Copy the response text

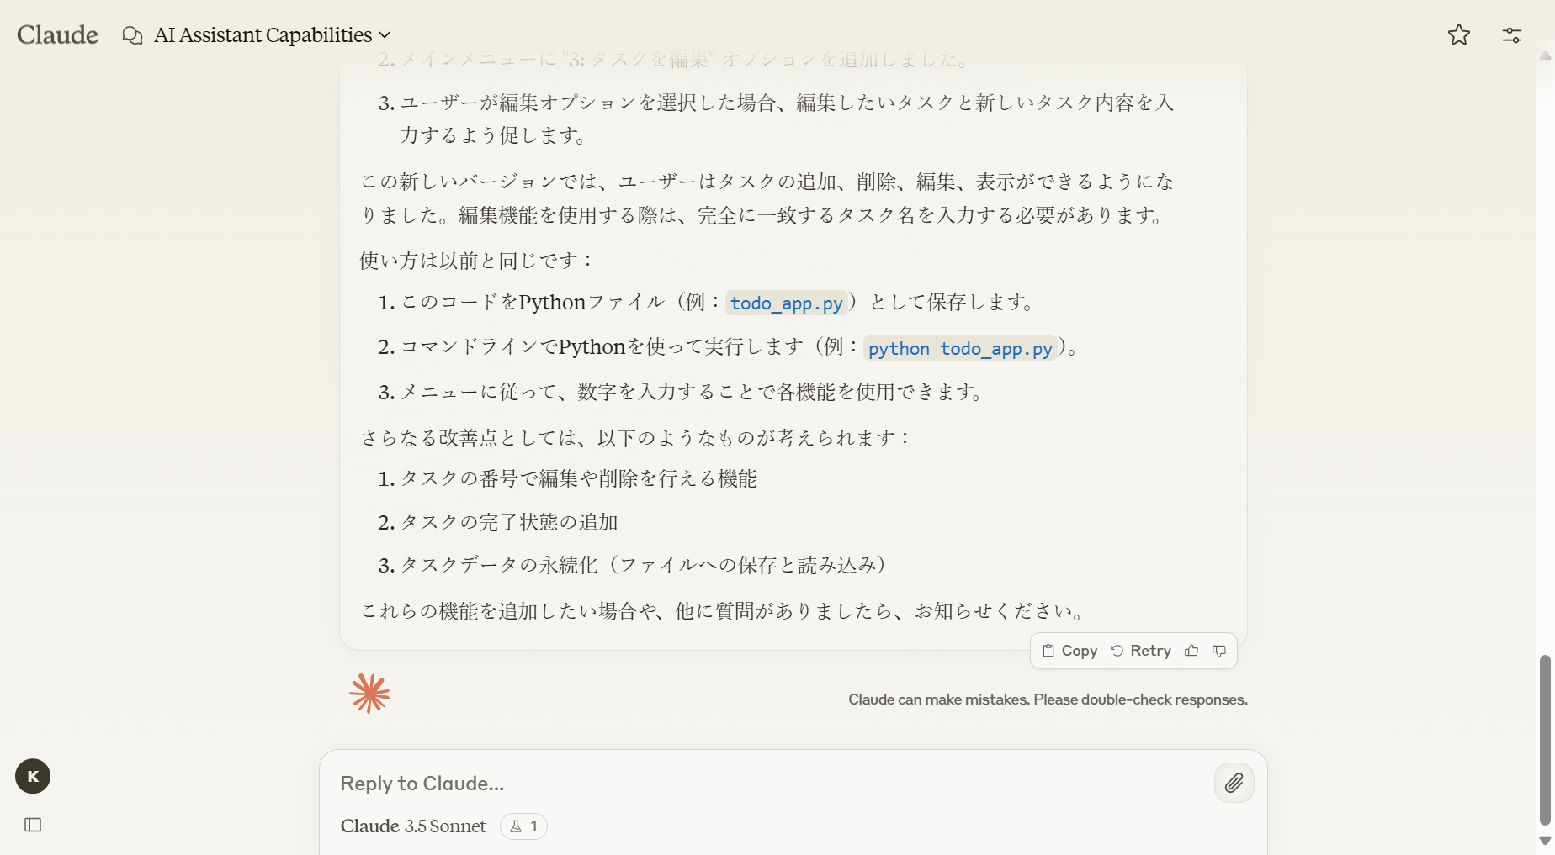coord(1069,651)
